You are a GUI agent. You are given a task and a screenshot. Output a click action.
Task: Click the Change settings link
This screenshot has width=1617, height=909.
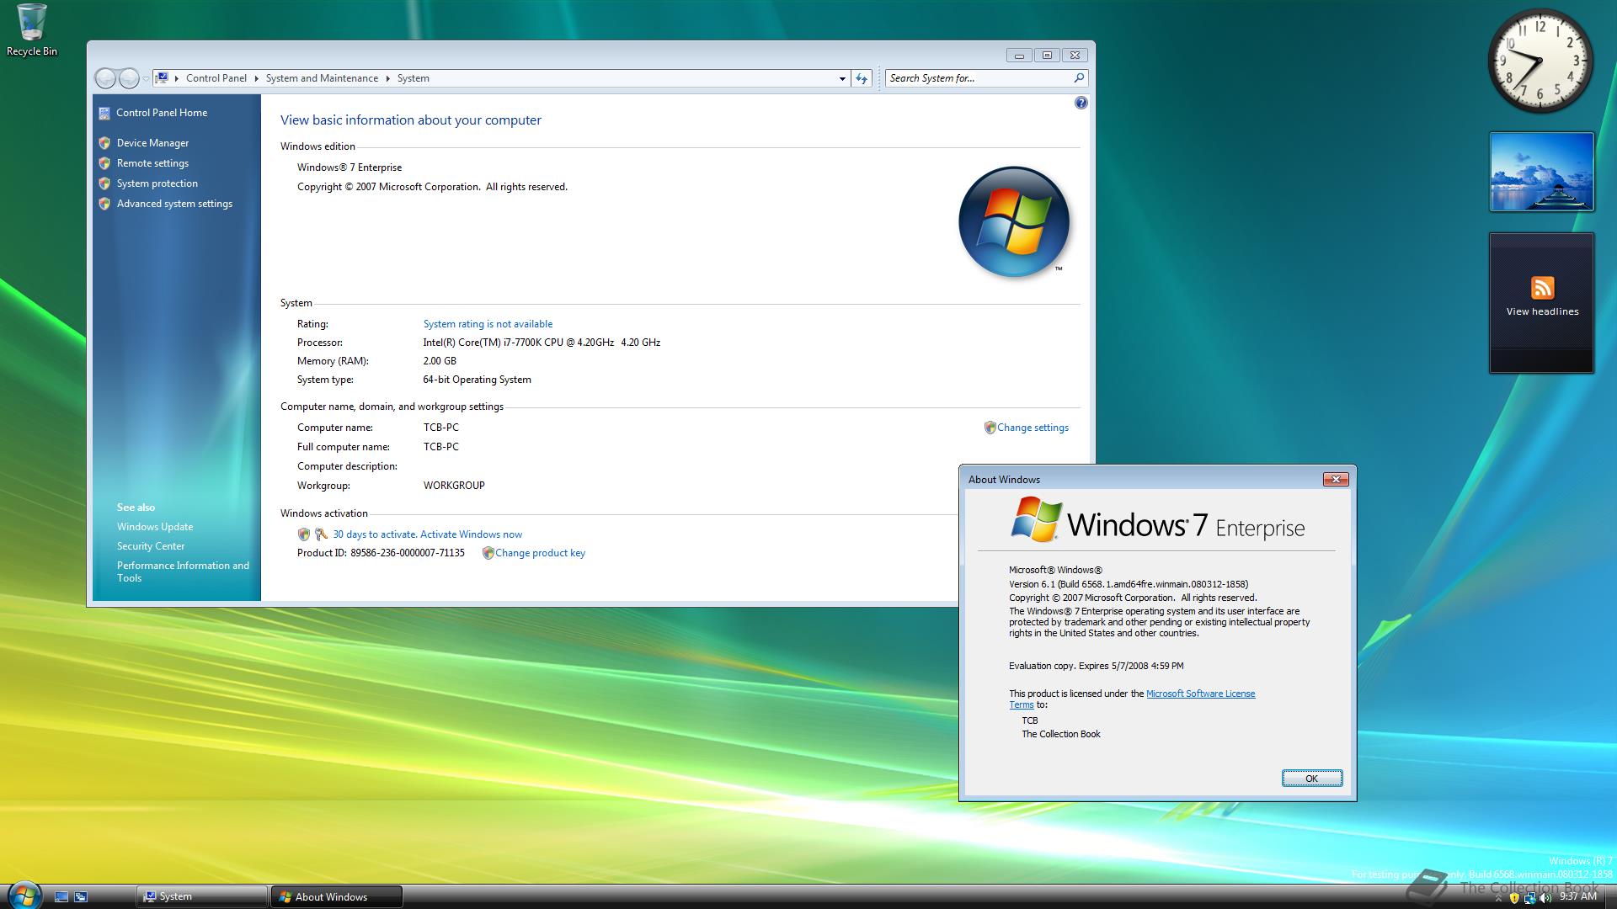[1033, 428]
